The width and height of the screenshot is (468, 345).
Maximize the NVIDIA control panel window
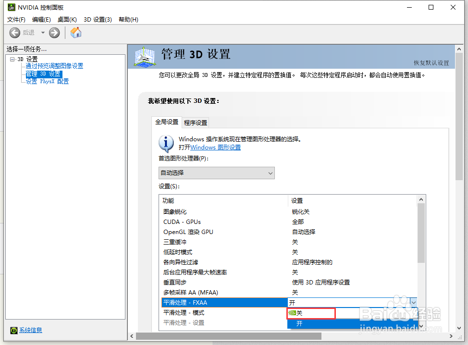(x=431, y=7)
